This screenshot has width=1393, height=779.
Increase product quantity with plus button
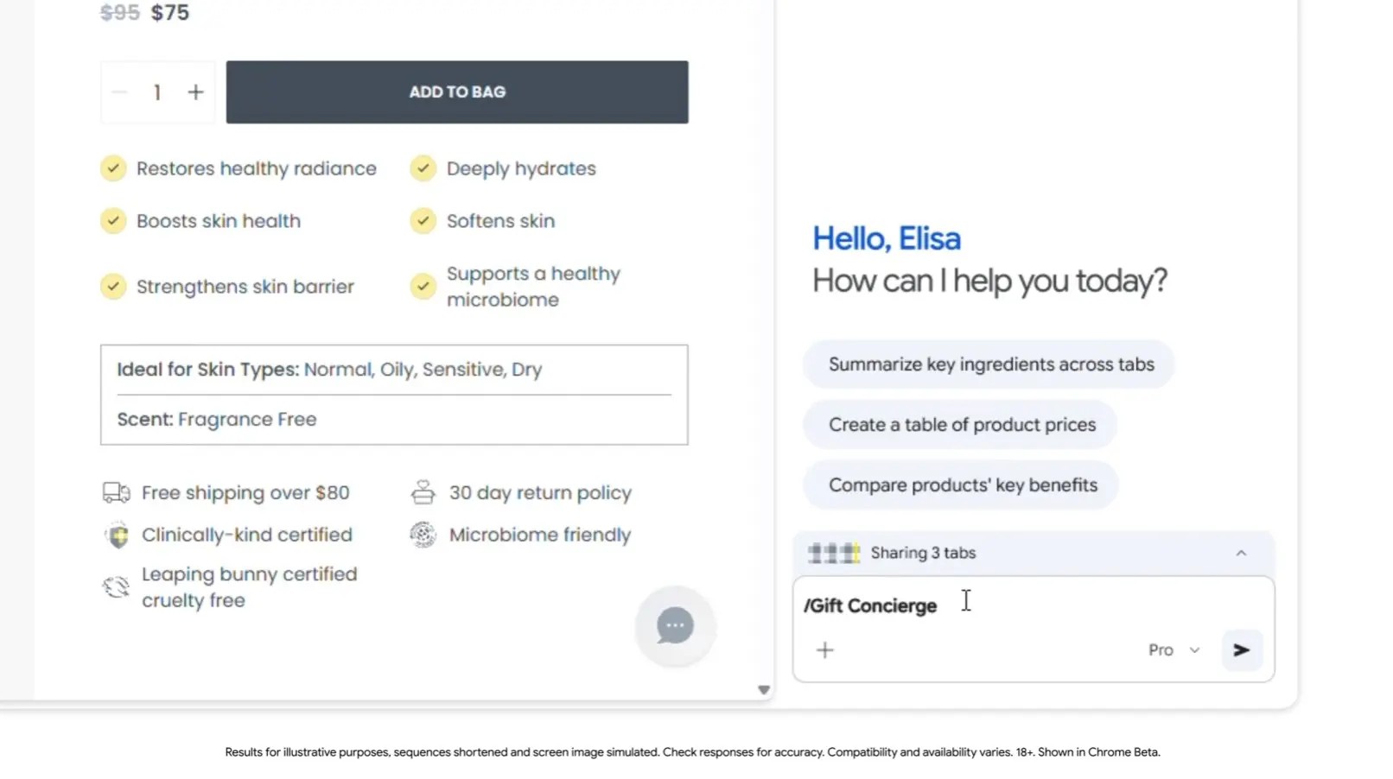196,92
